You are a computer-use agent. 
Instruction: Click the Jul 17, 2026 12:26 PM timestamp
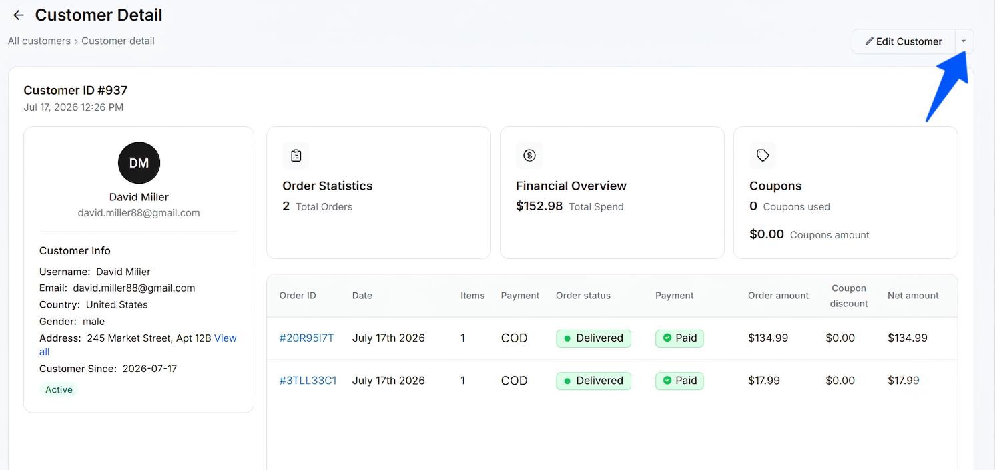point(73,107)
